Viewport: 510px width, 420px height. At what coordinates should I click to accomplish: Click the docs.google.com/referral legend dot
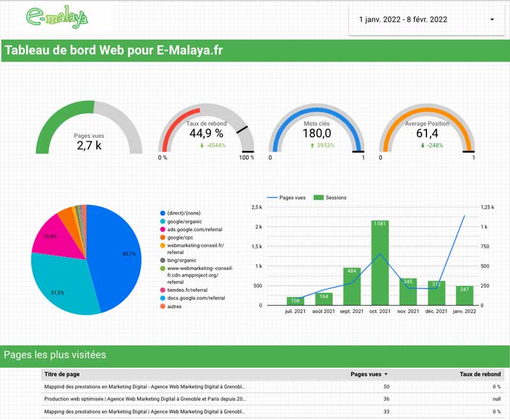(x=163, y=298)
